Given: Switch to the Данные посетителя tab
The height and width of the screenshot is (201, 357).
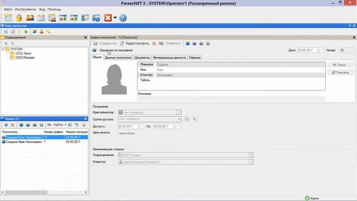Looking at the screenshot, I should pyautogui.click(x=118, y=58).
